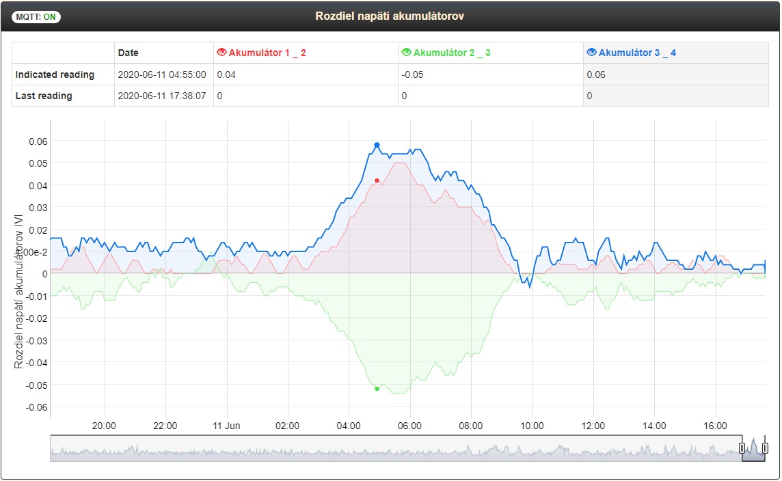
Task: Click the Akumulátor 2 _ 3 series label
Action: coord(452,53)
